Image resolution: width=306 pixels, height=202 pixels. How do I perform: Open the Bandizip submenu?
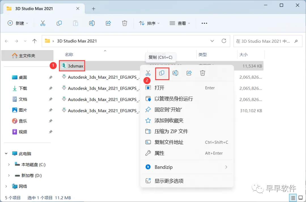click(187, 167)
